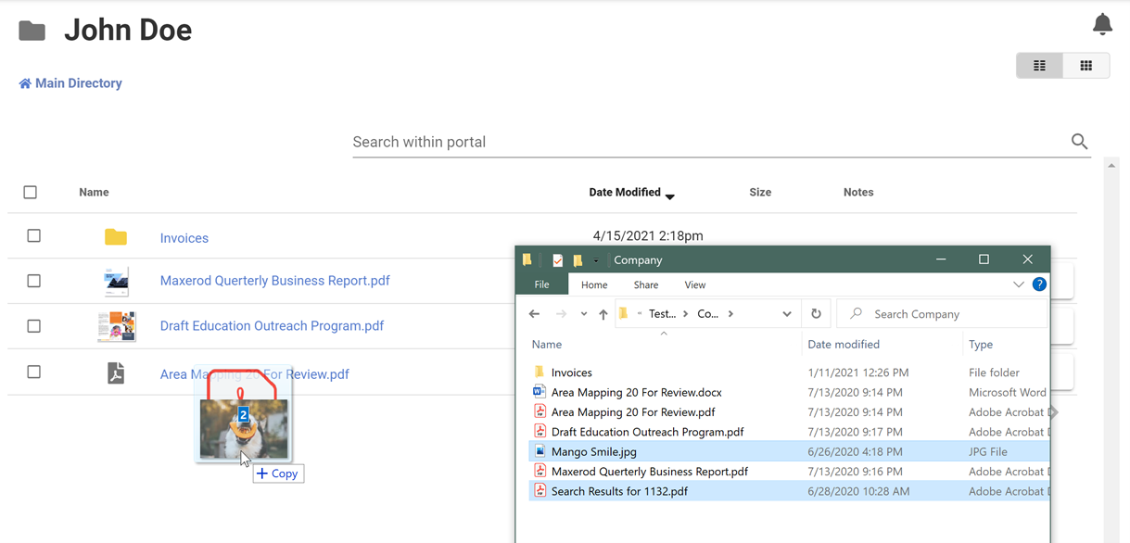Open Explorer help question mark

tap(1039, 284)
